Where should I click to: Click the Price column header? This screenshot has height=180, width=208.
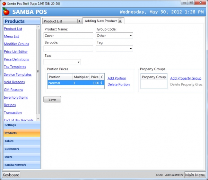[x=95, y=77]
